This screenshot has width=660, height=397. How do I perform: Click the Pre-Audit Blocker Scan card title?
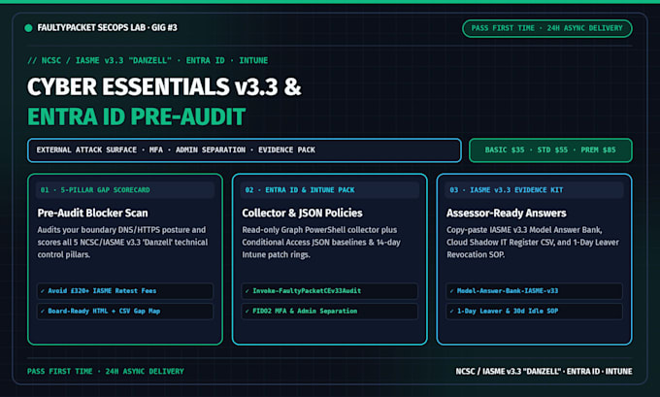92,213
